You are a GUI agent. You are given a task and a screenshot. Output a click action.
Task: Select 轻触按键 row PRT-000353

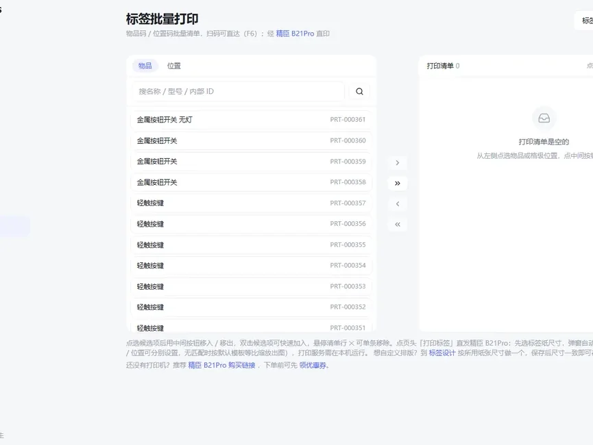point(251,286)
